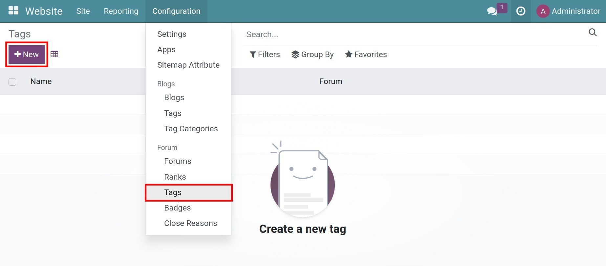This screenshot has width=606, height=266.
Task: Open the activities clock icon
Action: [x=521, y=11]
